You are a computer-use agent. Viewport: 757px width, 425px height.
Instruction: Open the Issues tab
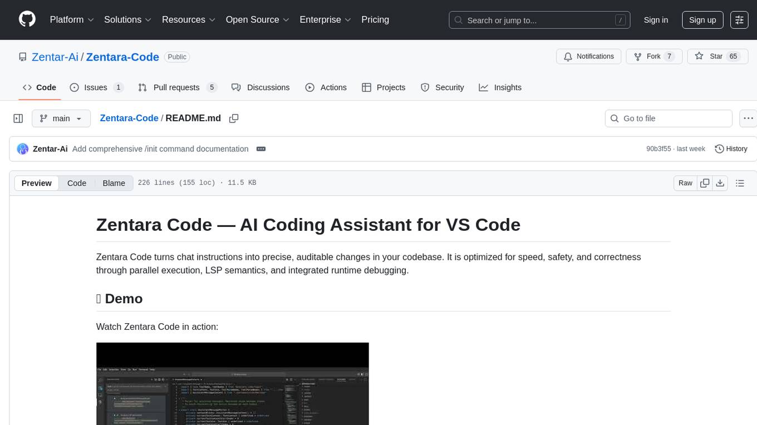96,87
